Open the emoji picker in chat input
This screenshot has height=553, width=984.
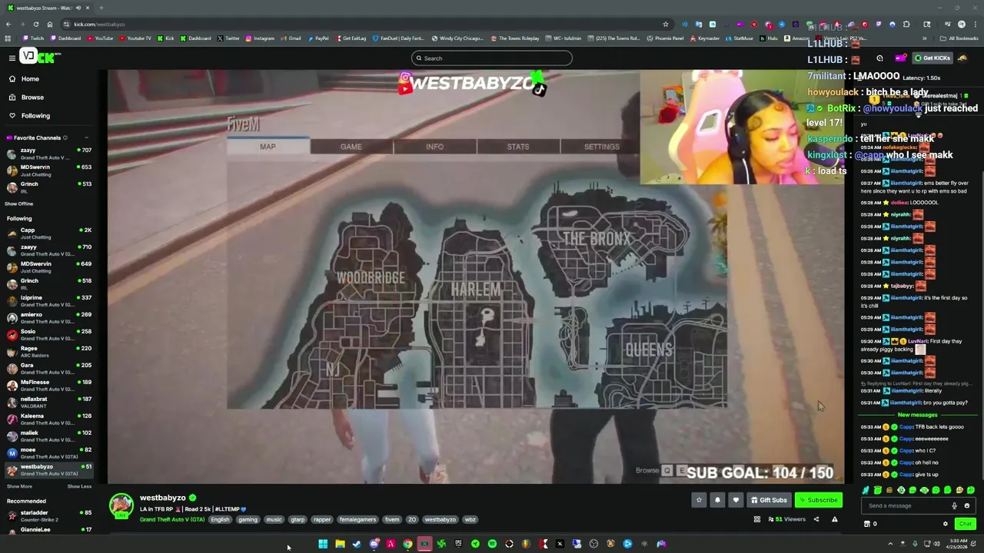(967, 506)
